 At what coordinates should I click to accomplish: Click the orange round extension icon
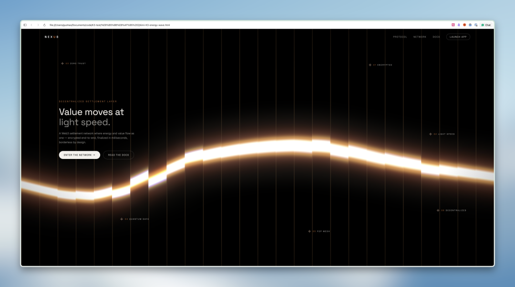(x=464, y=25)
